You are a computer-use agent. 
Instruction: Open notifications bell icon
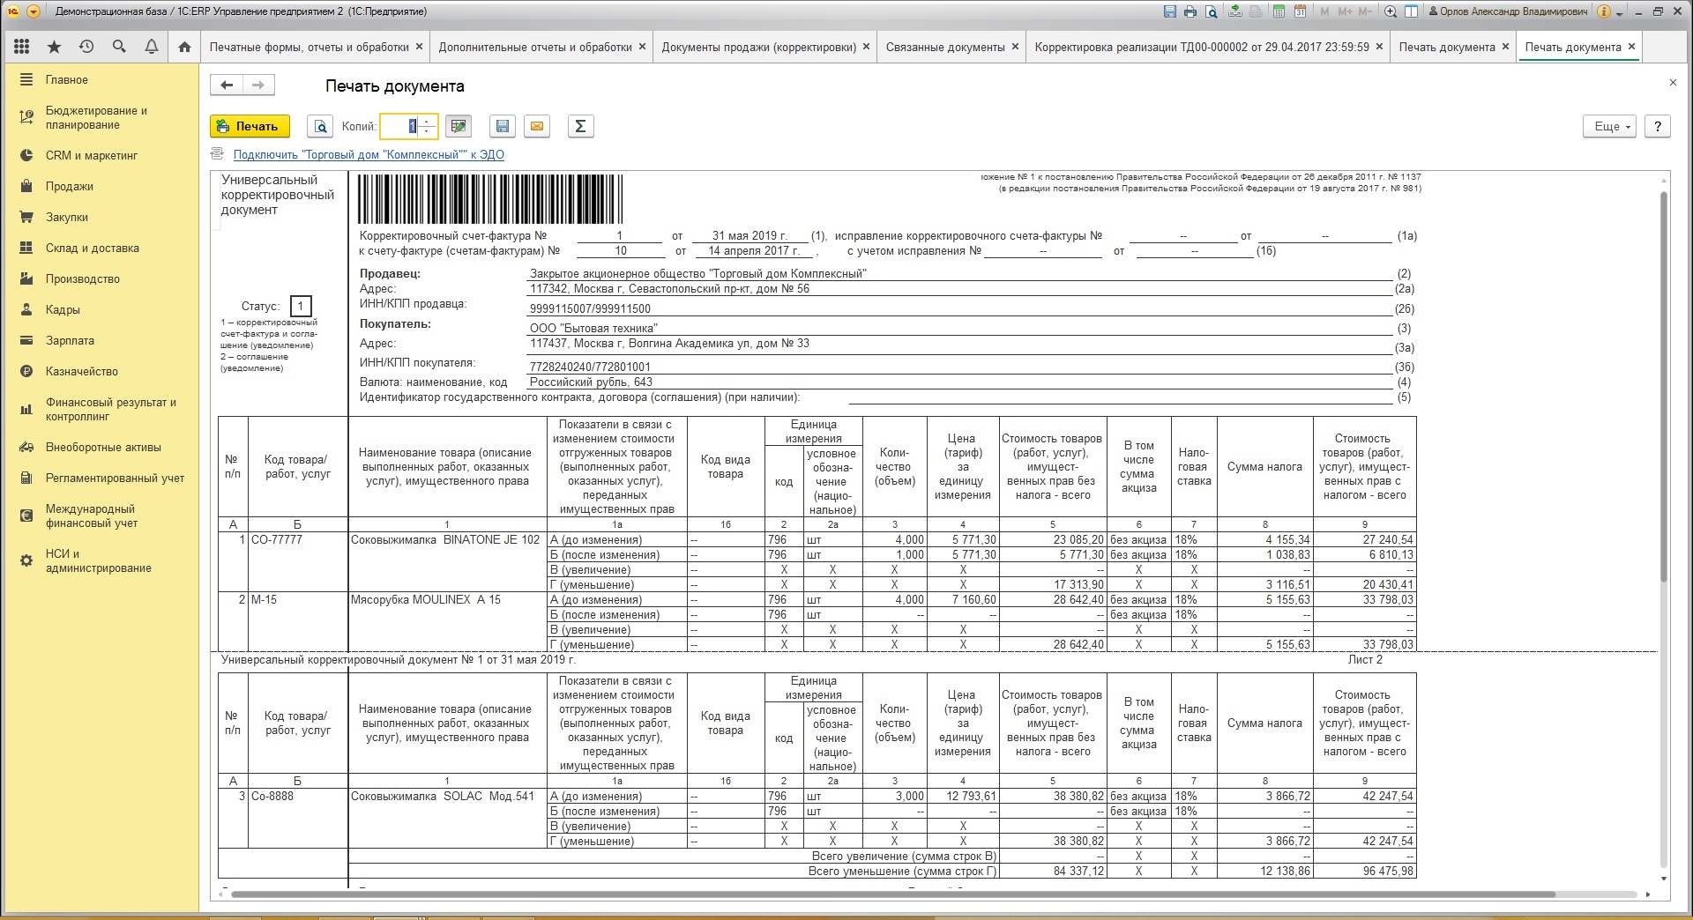152,47
